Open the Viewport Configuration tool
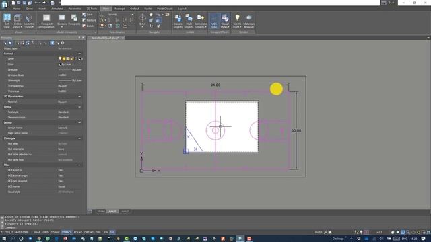Image resolution: width=431 pixels, height=242 pixels. point(46,22)
